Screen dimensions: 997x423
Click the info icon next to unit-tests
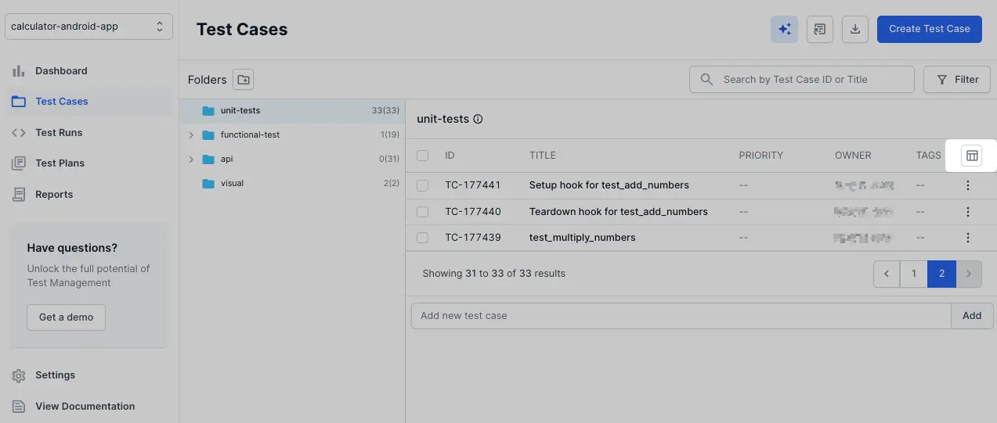479,120
